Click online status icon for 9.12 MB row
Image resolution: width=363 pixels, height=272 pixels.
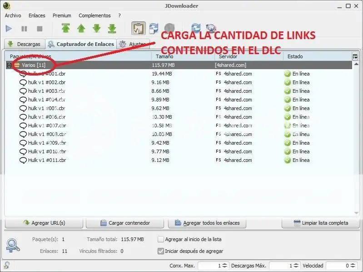pyautogui.click(x=287, y=160)
